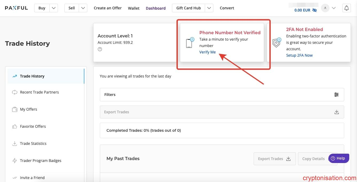The image size is (357, 182).
Task: Open the Help chat button
Action: pyautogui.click(x=338, y=158)
